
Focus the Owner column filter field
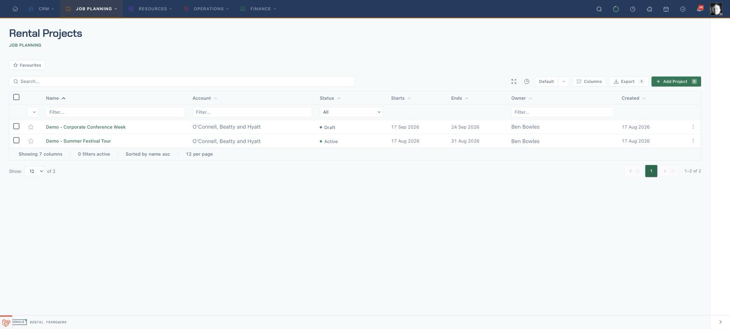tap(562, 112)
